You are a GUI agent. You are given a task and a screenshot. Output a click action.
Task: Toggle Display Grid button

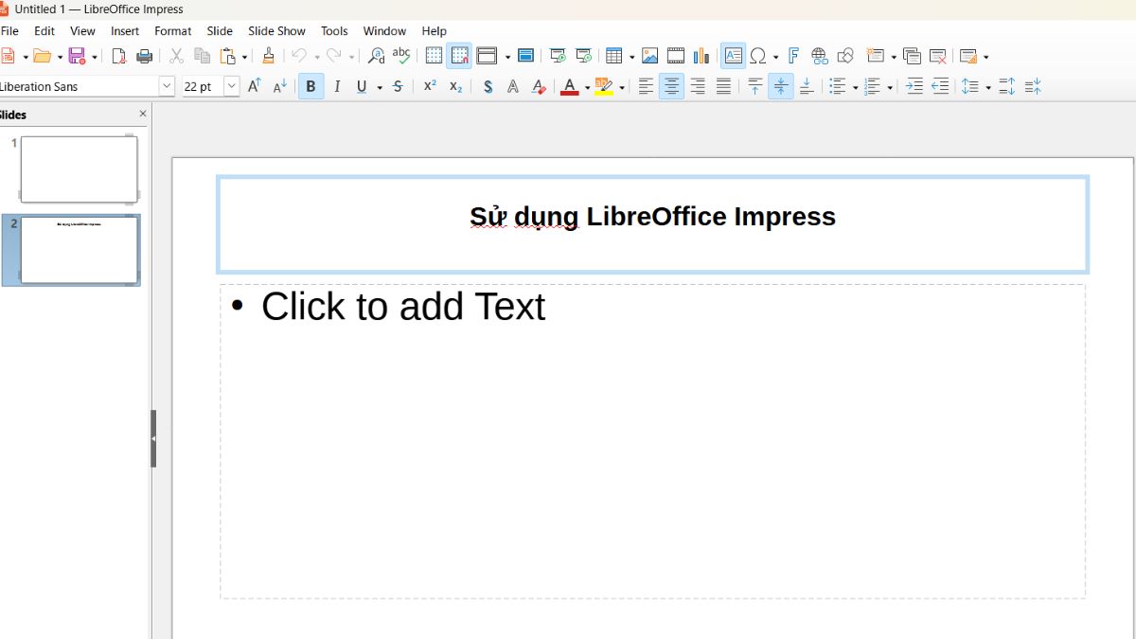pos(434,56)
